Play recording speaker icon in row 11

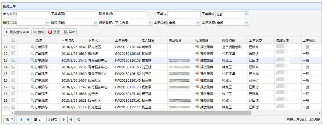197,47
